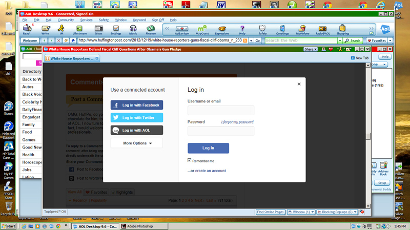Viewport: 410px width, 230px height.
Task: Open the web search box dropdown arrow
Action: [x=340, y=40]
